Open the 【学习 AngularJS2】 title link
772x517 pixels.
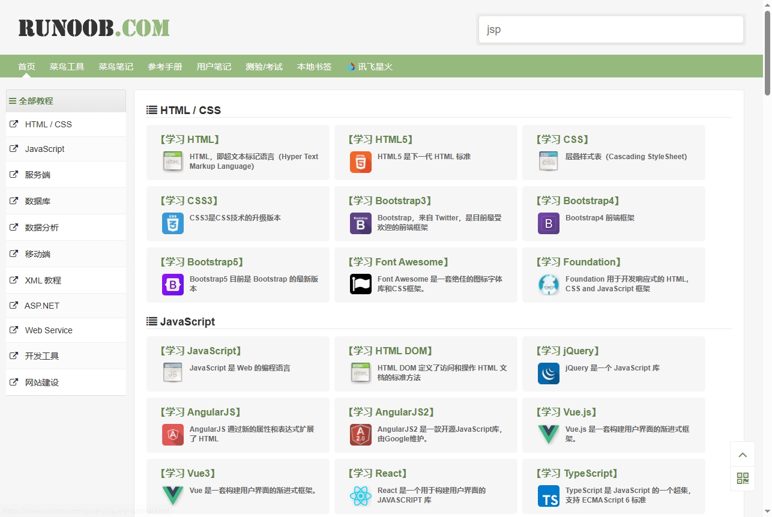pyautogui.click(x=391, y=412)
